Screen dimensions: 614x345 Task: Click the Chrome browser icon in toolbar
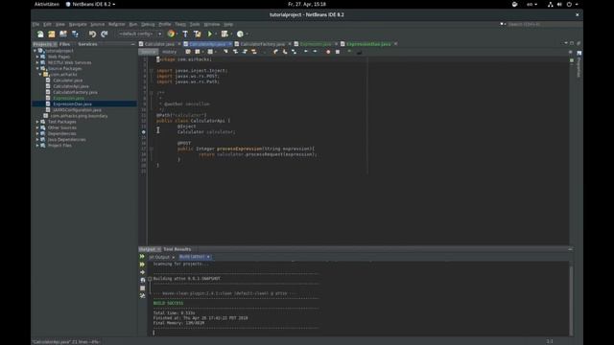[x=171, y=34]
